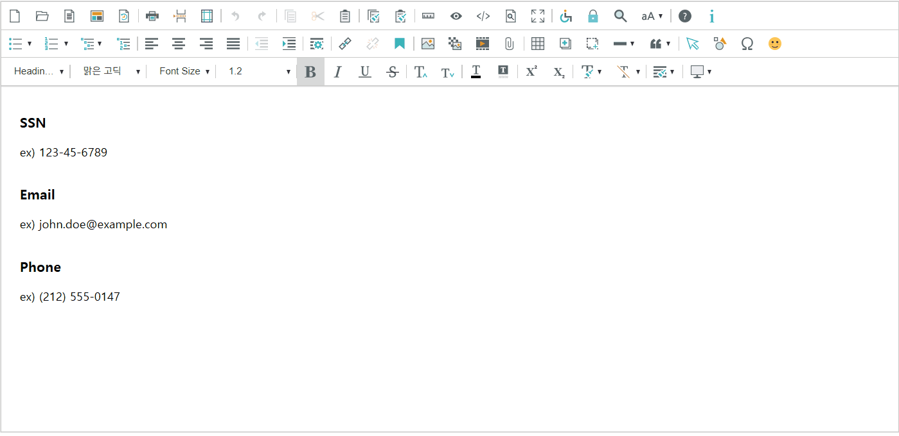Place cursor in SSN heading

pyautogui.click(x=33, y=123)
